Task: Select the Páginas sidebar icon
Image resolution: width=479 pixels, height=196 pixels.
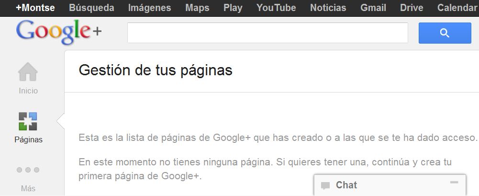Action: [x=28, y=121]
